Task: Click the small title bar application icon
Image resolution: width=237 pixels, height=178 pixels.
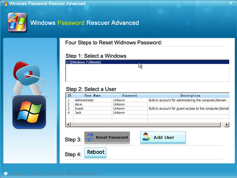Action: [x=5, y=3]
